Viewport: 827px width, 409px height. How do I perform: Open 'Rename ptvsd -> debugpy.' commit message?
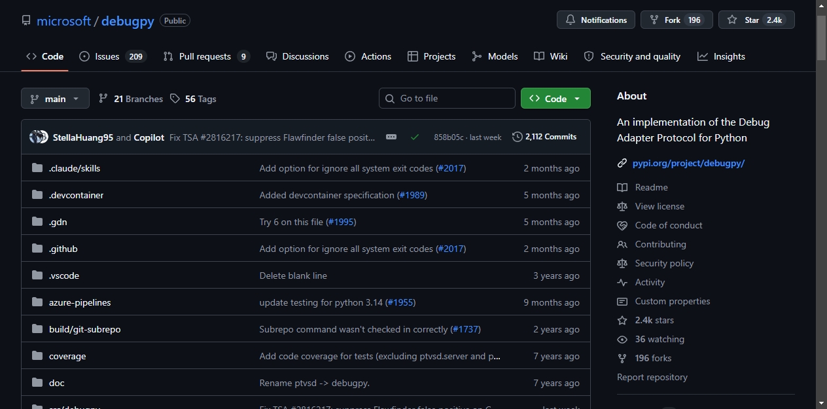click(x=315, y=383)
